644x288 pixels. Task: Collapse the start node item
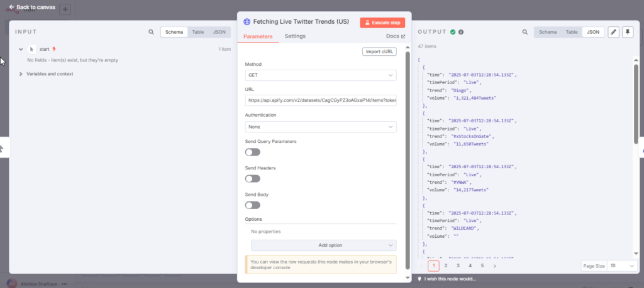21,49
